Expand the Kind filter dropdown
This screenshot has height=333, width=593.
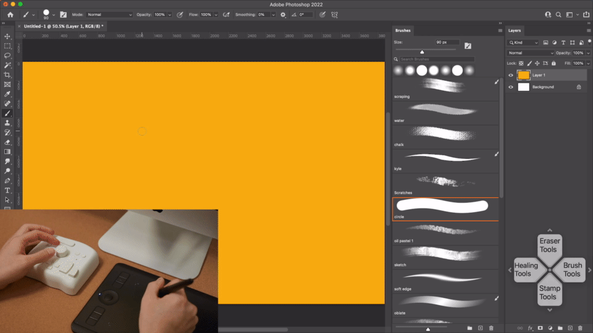523,43
